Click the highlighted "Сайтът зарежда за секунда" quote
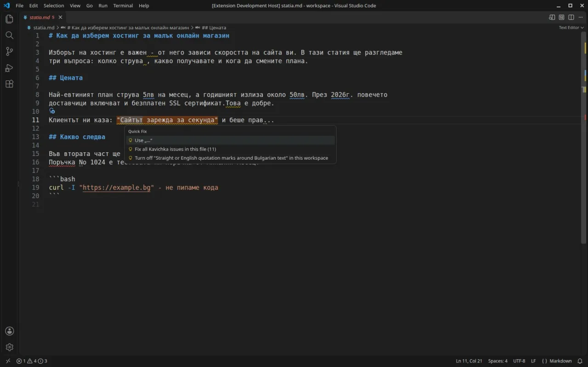The width and height of the screenshot is (588, 367). click(x=167, y=120)
